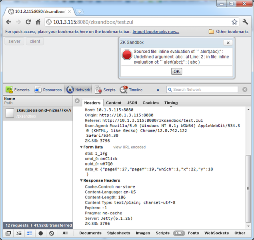Screen dimensions: 254x240
Task: Click the headers pane scroll down arrow
Action: (x=248, y=226)
